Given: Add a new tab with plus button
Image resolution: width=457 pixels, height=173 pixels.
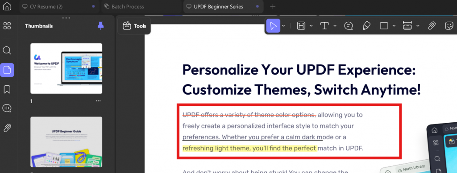Looking at the screenshot, I should coord(273,6).
